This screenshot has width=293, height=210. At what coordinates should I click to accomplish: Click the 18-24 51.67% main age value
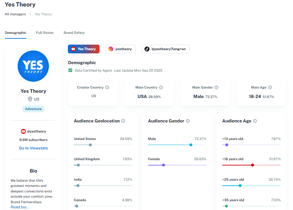coord(261,97)
